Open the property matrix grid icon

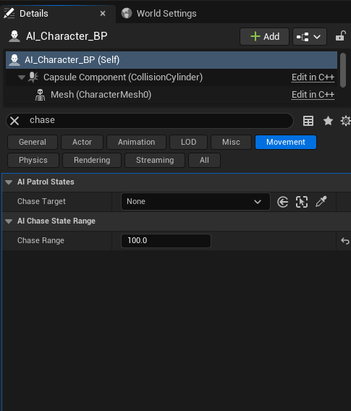(x=308, y=121)
